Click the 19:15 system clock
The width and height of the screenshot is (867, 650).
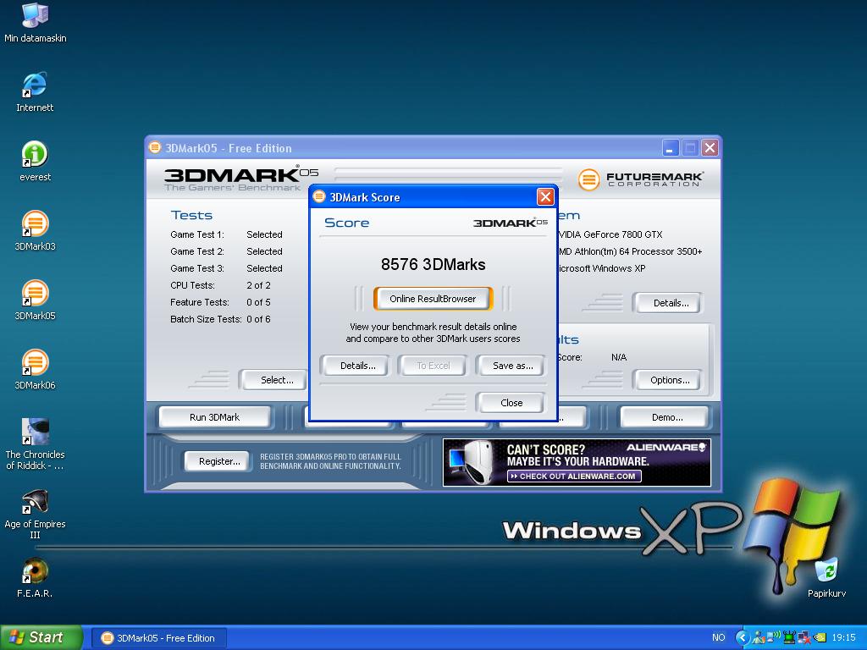point(844,637)
